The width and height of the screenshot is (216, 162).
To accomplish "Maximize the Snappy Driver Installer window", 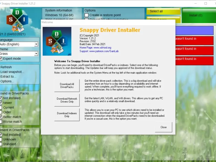I will (206, 4).
